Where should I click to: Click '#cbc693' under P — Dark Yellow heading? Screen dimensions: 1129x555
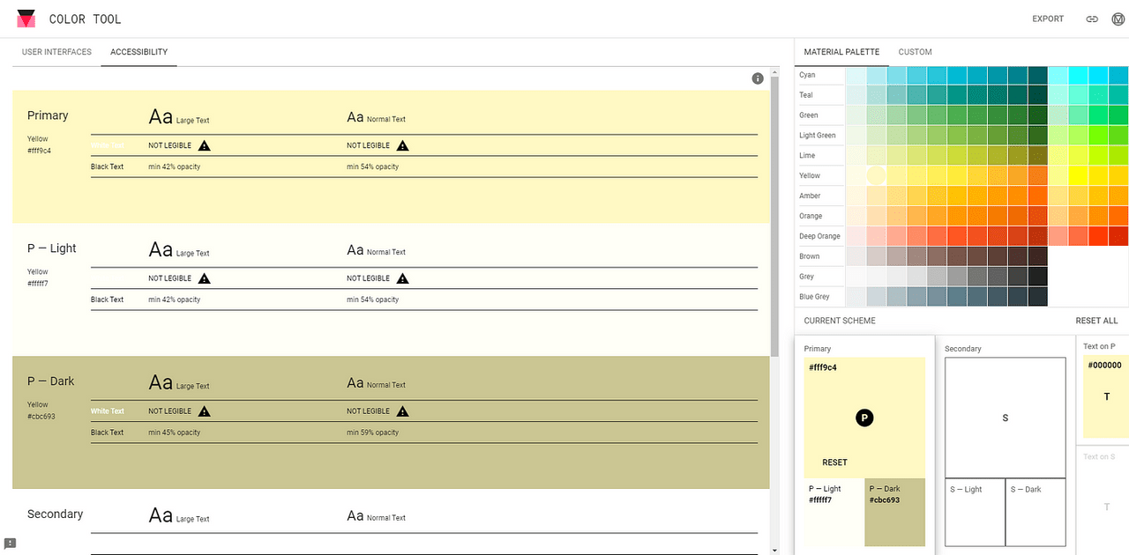(41, 417)
